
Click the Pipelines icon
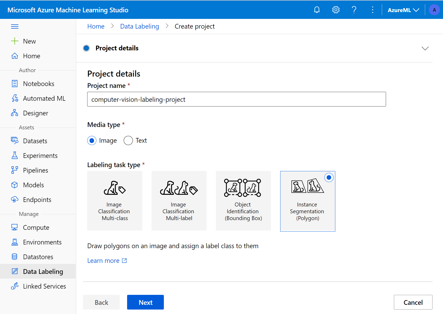tap(15, 170)
